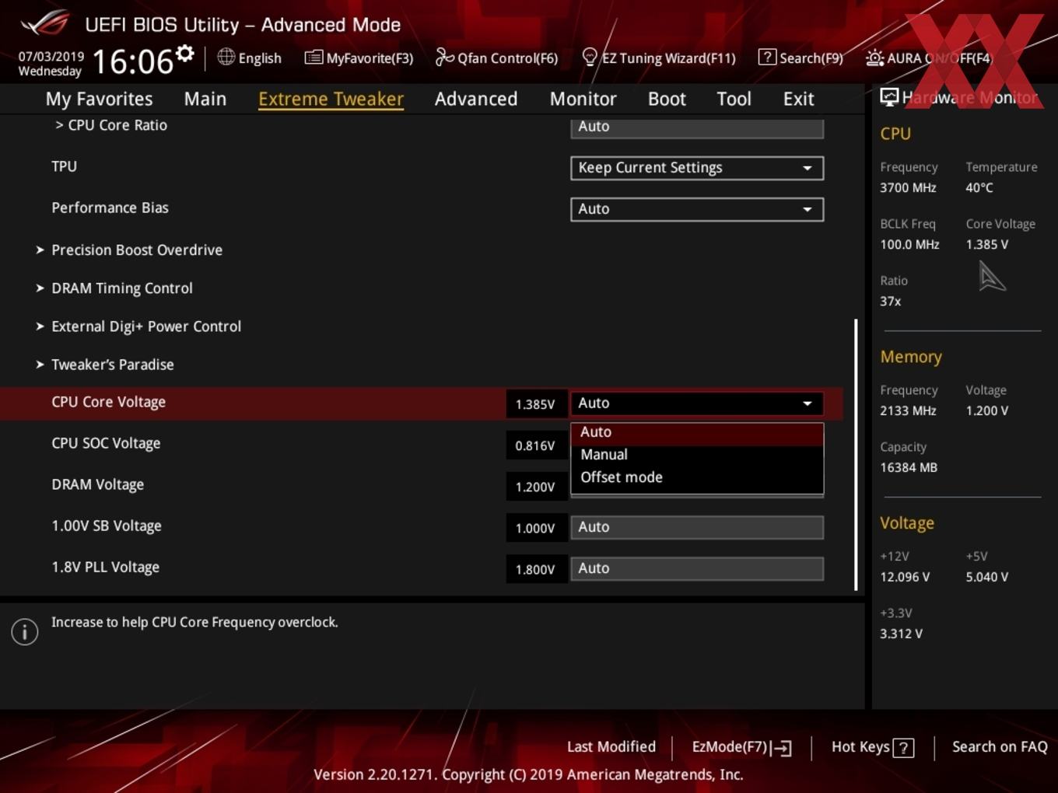Click the 16384 MB capacity value

(x=908, y=467)
